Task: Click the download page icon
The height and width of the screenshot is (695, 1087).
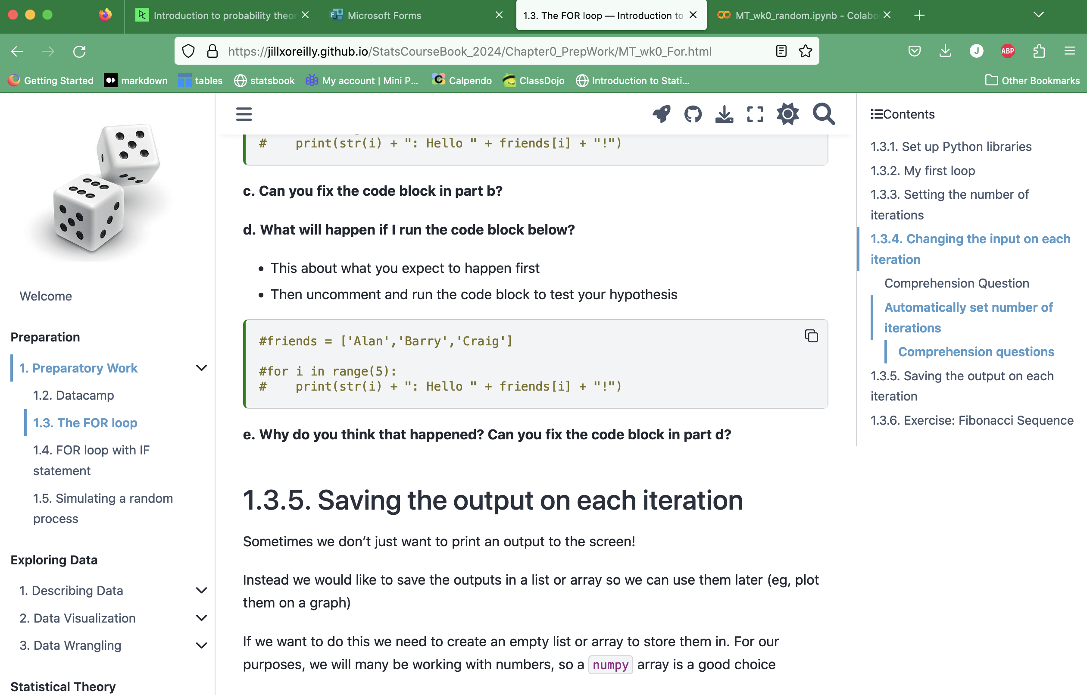Action: point(724,114)
